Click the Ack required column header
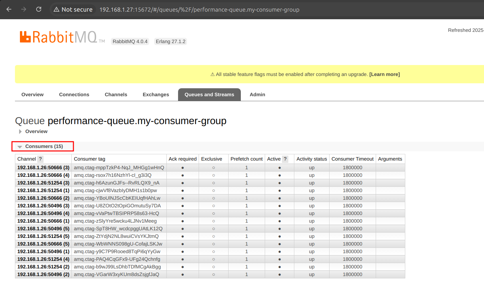This screenshot has width=484, height=287. pyautogui.click(x=183, y=159)
